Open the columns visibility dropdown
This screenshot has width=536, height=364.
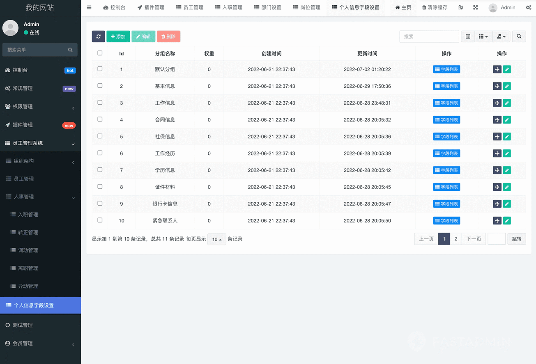483,37
